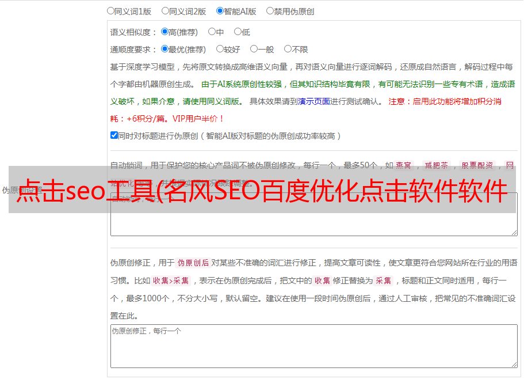Click the 伪原创后 highlighted tag
The height and width of the screenshot is (379, 524).
point(193,263)
